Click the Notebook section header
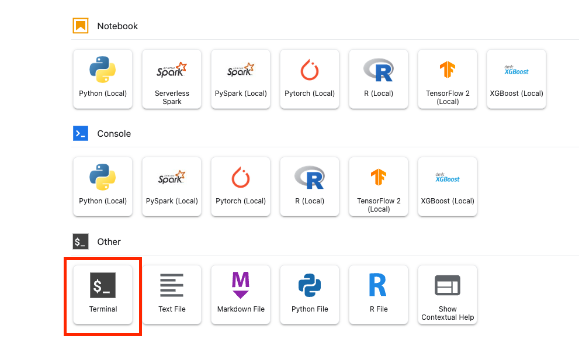Viewport: 579px width, 356px height. point(117,26)
